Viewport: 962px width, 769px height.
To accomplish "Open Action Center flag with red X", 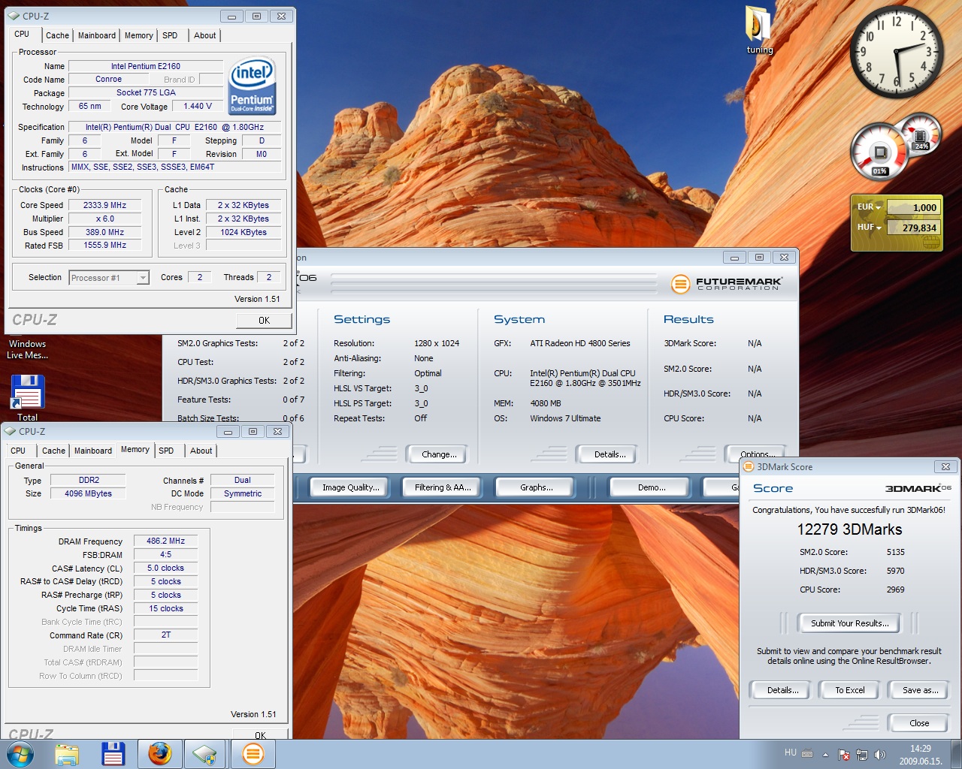I will click(844, 755).
